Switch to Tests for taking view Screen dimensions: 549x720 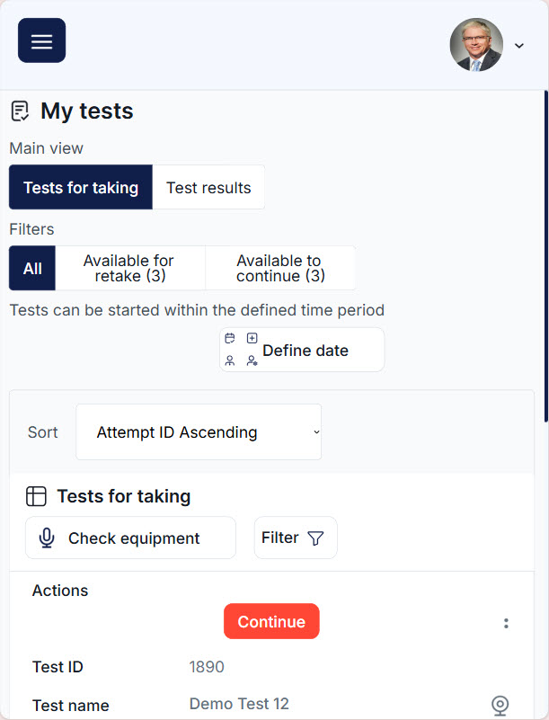pos(81,188)
